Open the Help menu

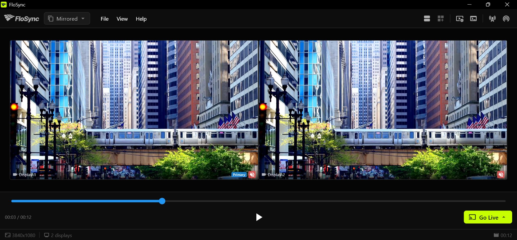point(141,19)
